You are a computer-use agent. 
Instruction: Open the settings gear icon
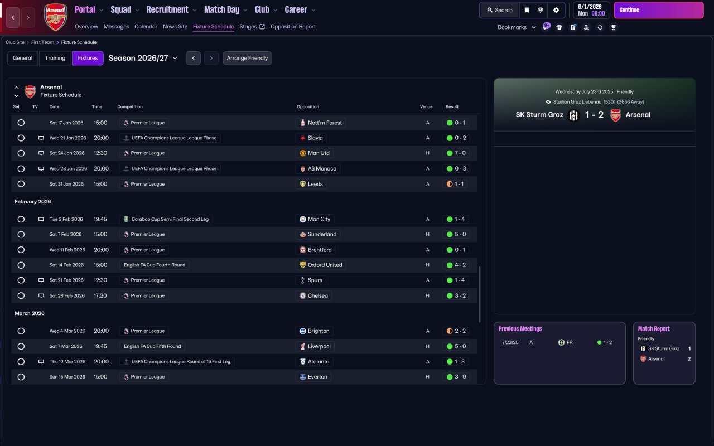(x=556, y=10)
